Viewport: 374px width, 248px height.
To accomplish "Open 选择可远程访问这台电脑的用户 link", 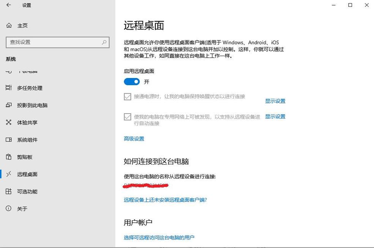I will coord(159,237).
